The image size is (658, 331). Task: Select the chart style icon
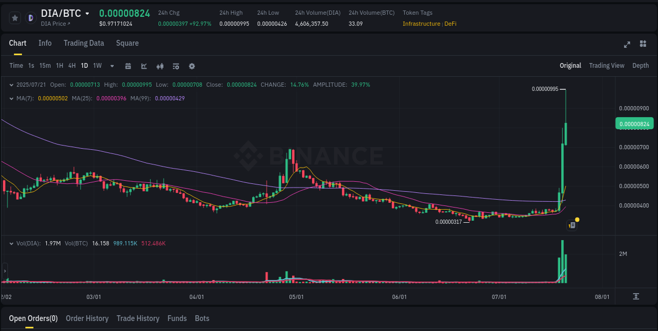coord(143,66)
